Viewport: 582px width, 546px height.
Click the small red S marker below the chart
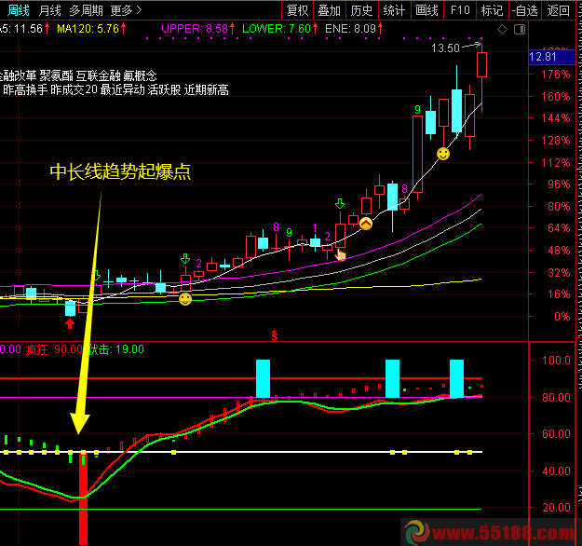[274, 333]
